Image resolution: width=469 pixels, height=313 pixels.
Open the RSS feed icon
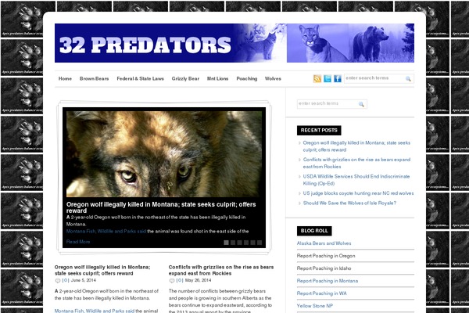pos(317,78)
